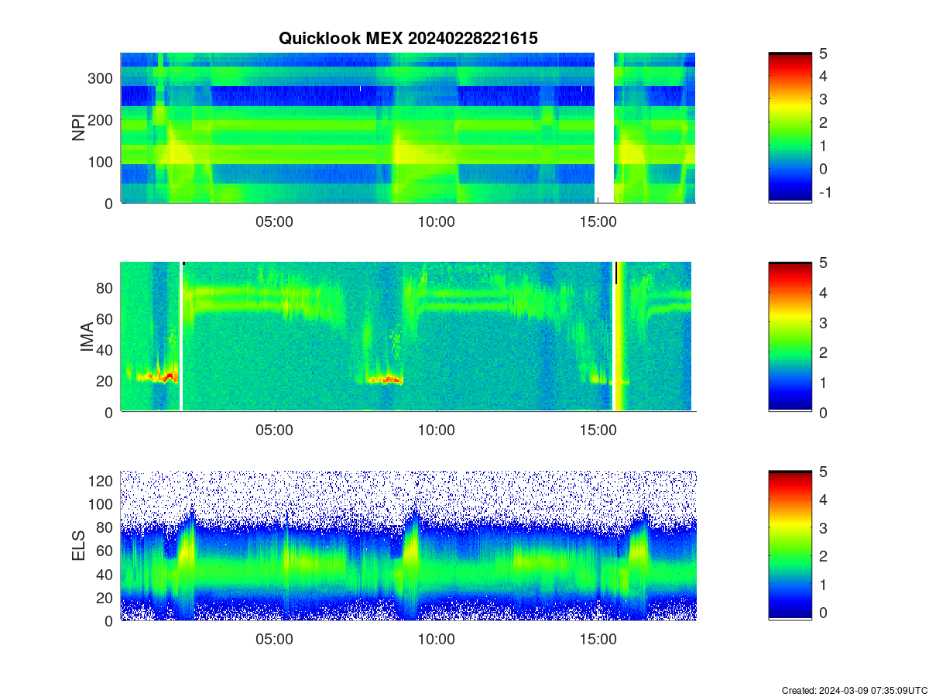Click value 0 on NPI colorbar
929x697 pixels.
point(823,169)
